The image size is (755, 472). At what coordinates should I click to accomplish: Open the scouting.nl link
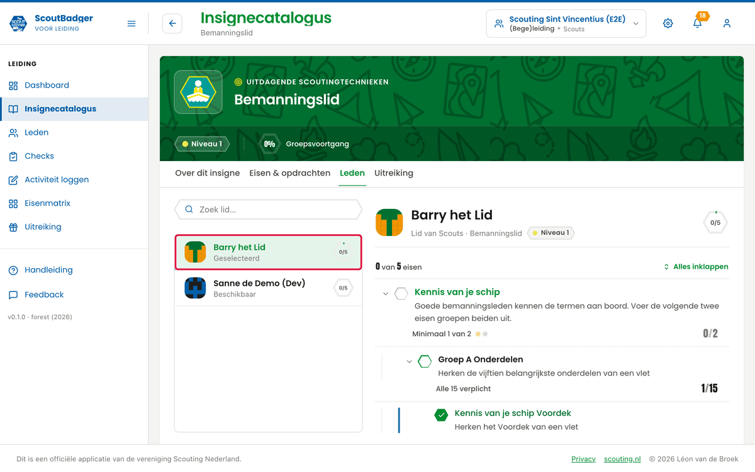[622, 459]
